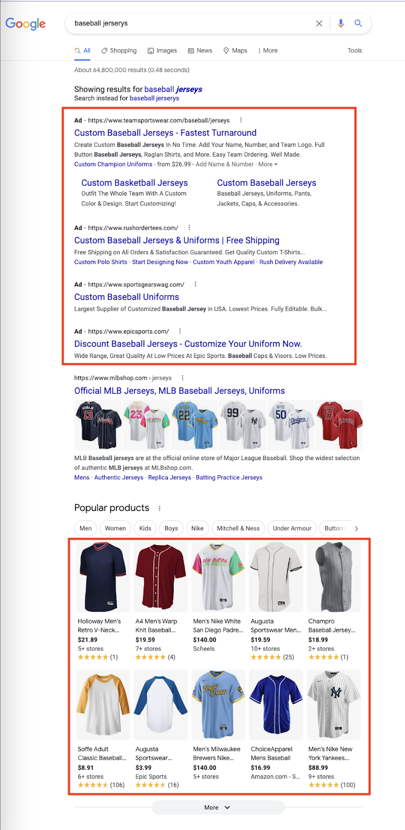Open the three-dot menu next to teamsportswear ad URL

pos(241,120)
